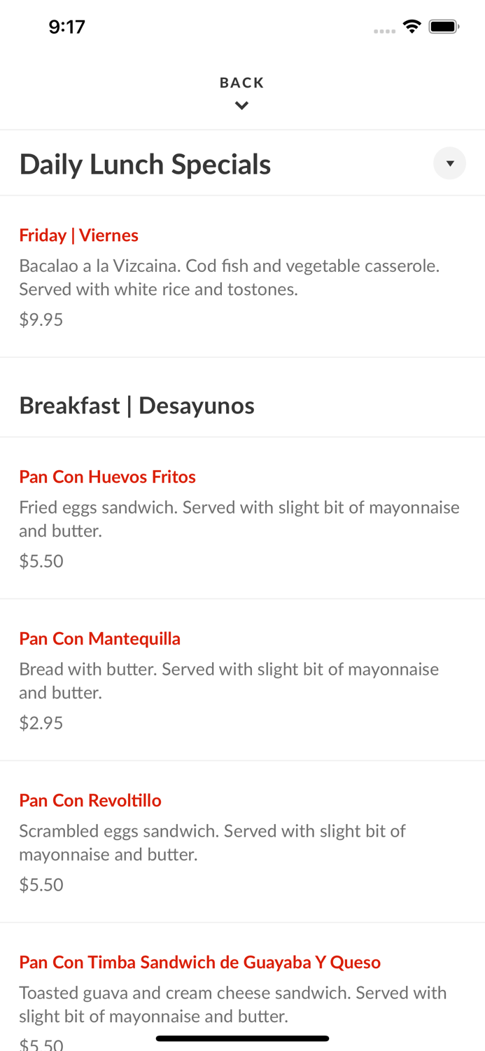Screen dimensions: 485x1051
Task: Tap the home indicator bar at bottom
Action: pyautogui.click(x=242, y=1038)
